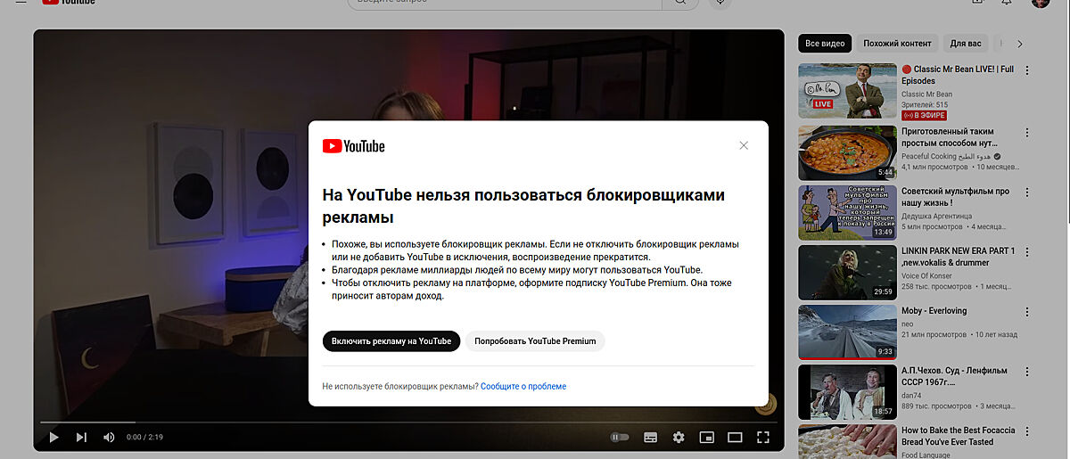Enable miniplayer mode

706,437
